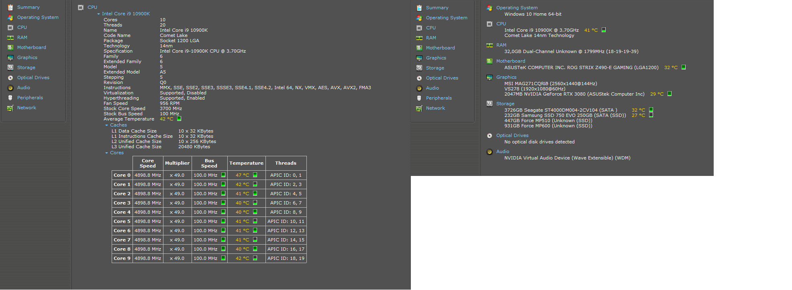
Task: Click the average CPU temperature green indicator
Action: point(179,118)
